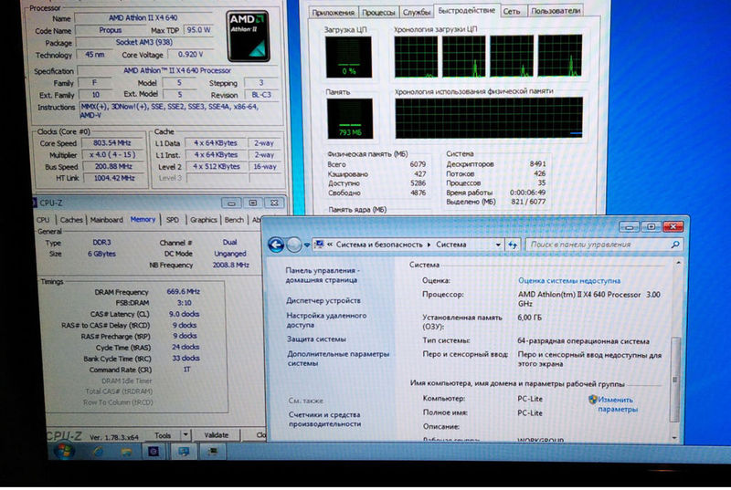The image size is (731, 490).
Task: Open Счетчики и средства производительности link
Action: point(324,419)
